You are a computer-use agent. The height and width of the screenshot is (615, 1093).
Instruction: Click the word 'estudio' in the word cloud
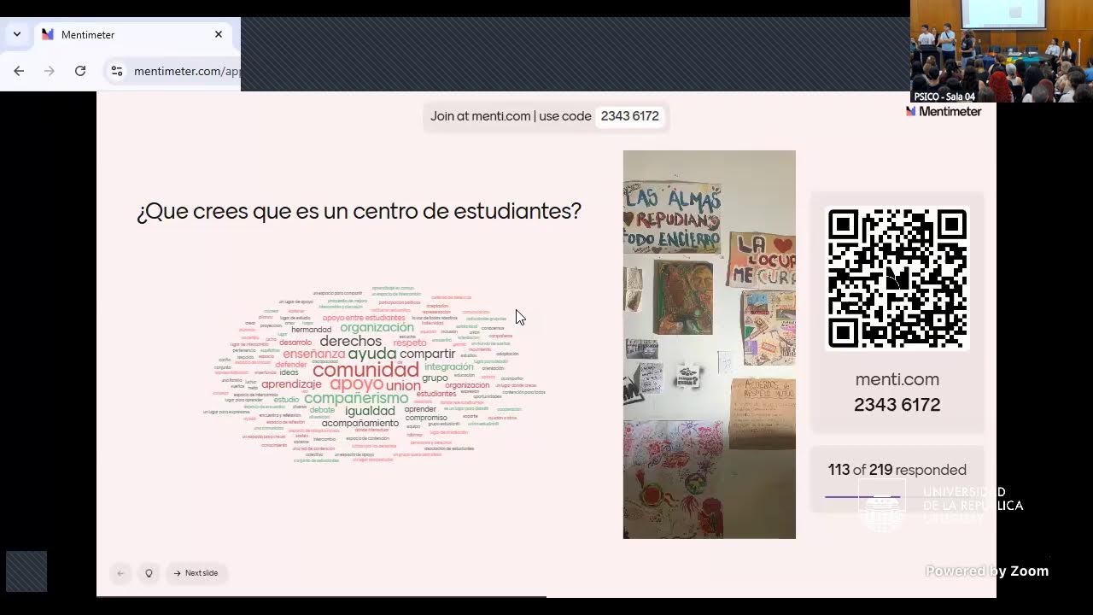[286, 400]
